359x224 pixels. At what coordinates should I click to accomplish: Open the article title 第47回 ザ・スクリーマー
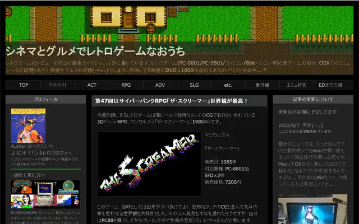171,101
